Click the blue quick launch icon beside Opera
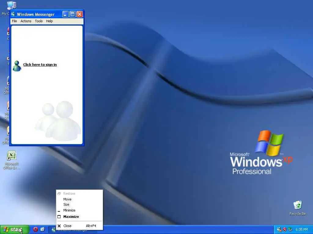Image resolution: width=313 pixels, height=234 pixels. pyautogui.click(x=42, y=229)
